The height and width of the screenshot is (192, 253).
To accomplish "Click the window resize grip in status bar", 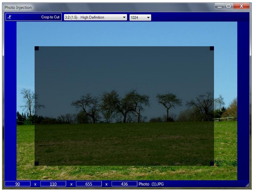I will pyautogui.click(x=247, y=185).
